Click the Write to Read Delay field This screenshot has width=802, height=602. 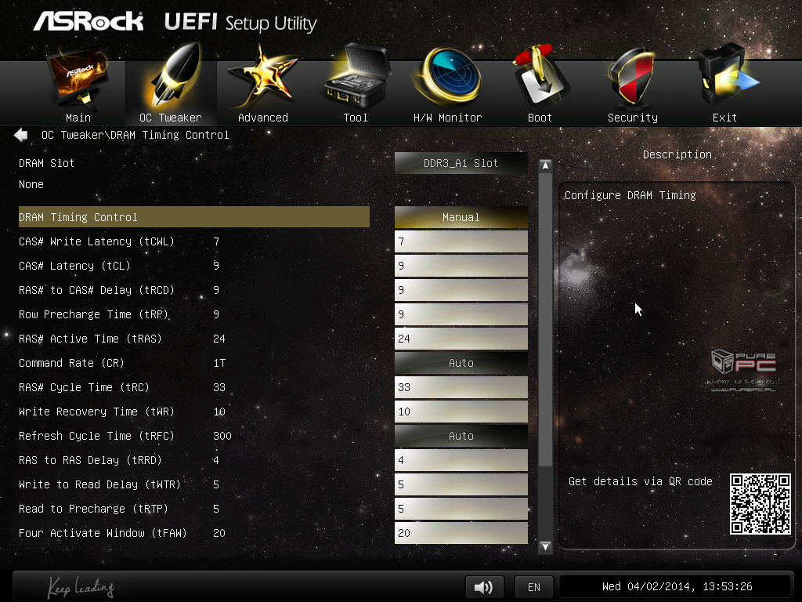point(461,484)
